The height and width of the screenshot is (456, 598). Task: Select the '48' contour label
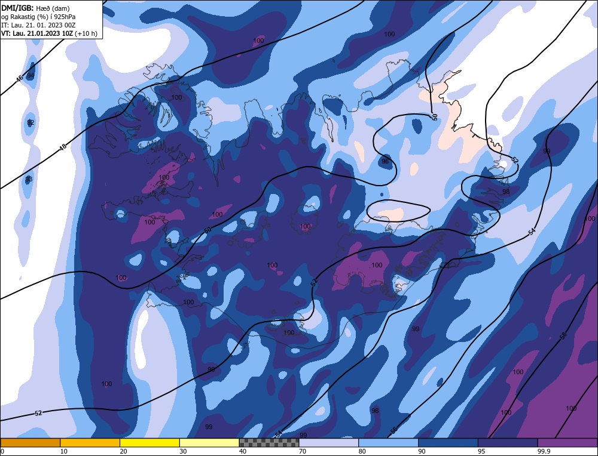click(x=63, y=147)
